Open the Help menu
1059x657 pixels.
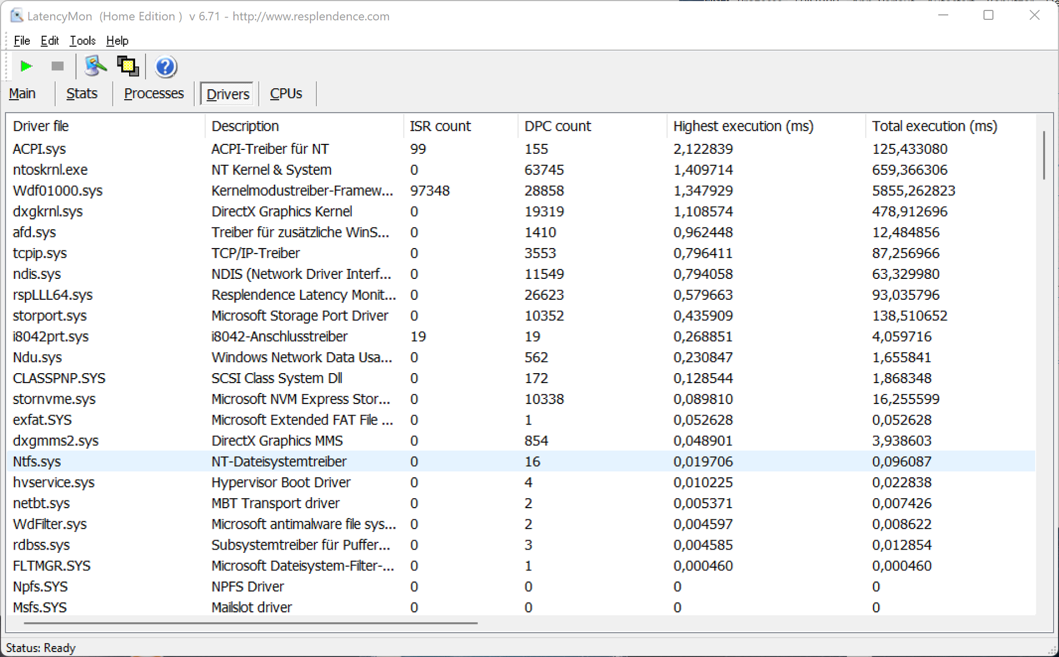(x=117, y=41)
